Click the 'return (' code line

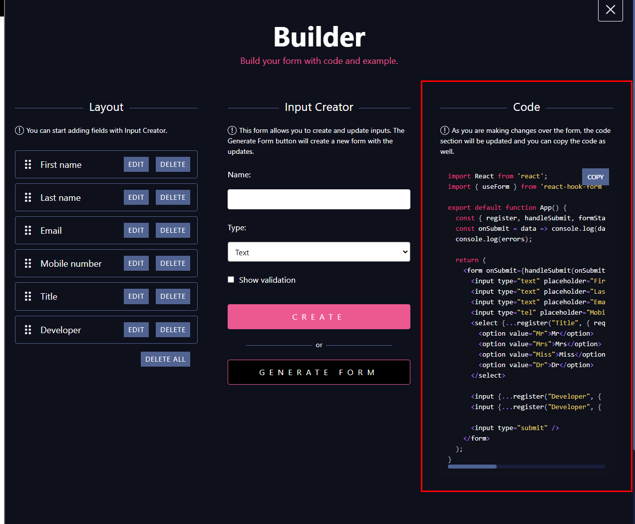[x=471, y=260]
